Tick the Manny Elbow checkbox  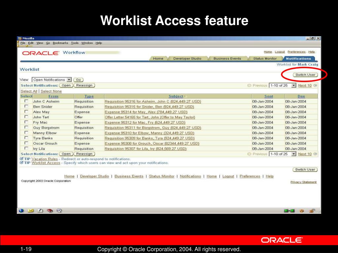pos(26,132)
